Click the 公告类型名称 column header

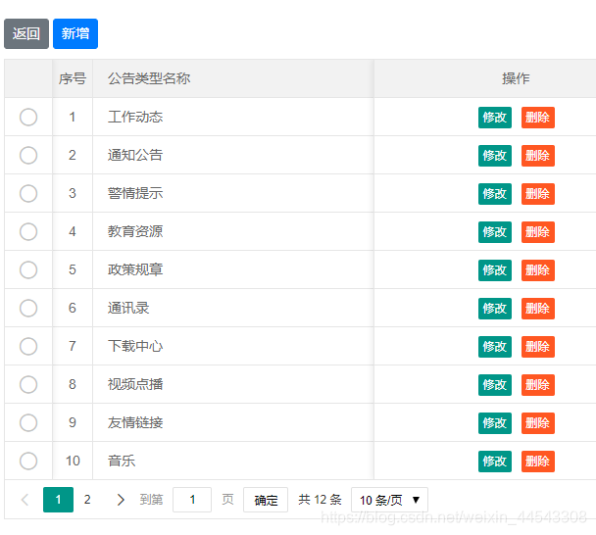tap(233, 78)
